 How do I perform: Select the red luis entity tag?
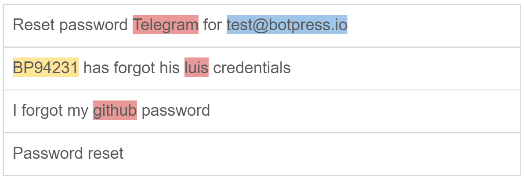[196, 68]
